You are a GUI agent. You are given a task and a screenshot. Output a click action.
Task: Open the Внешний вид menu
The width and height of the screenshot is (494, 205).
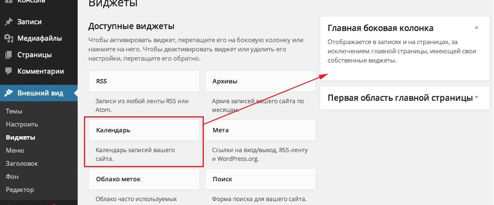pyautogui.click(x=39, y=94)
